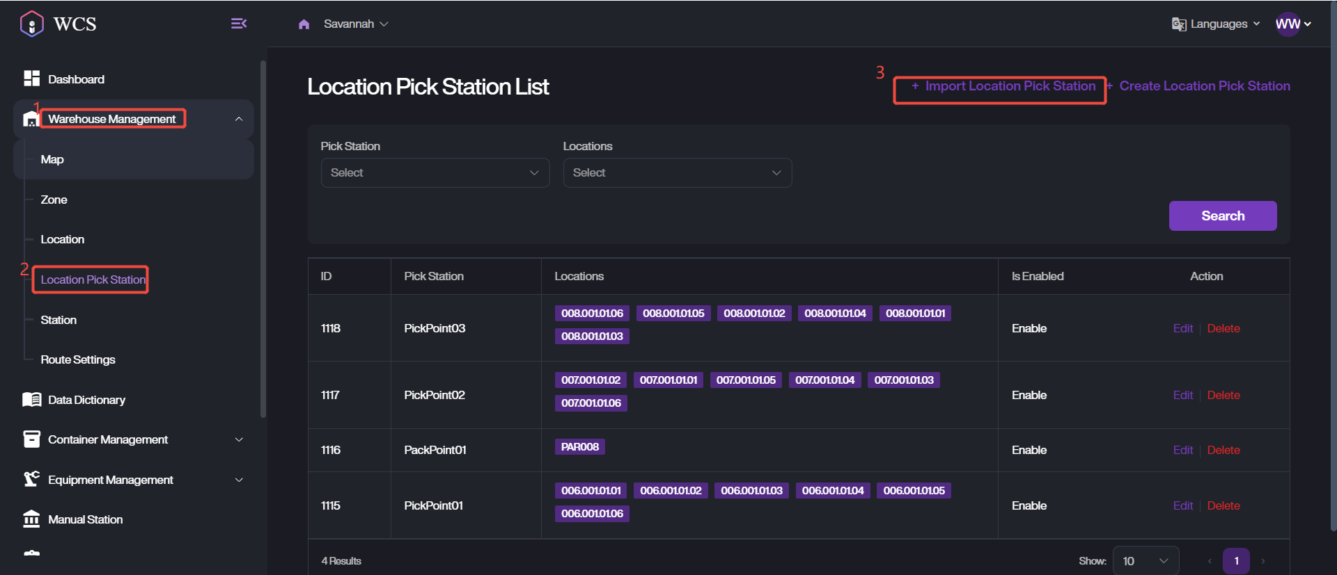The width and height of the screenshot is (1337, 575).
Task: Click the home icon next to Savannah
Action: pos(304,24)
